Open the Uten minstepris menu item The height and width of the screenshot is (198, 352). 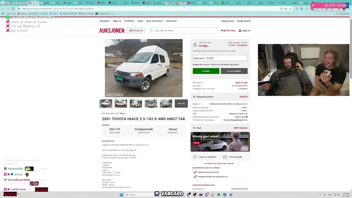pos(155,21)
